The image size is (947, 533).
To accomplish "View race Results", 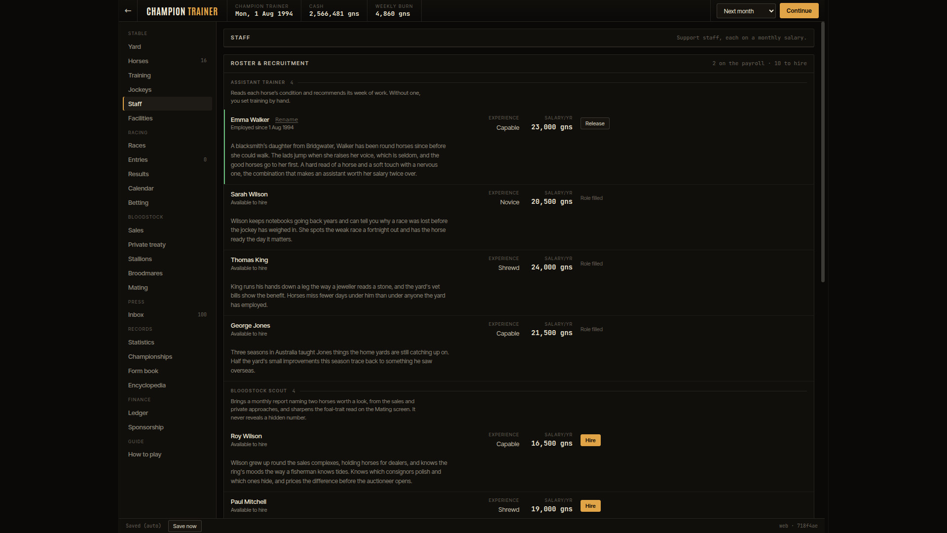I will (x=167, y=174).
